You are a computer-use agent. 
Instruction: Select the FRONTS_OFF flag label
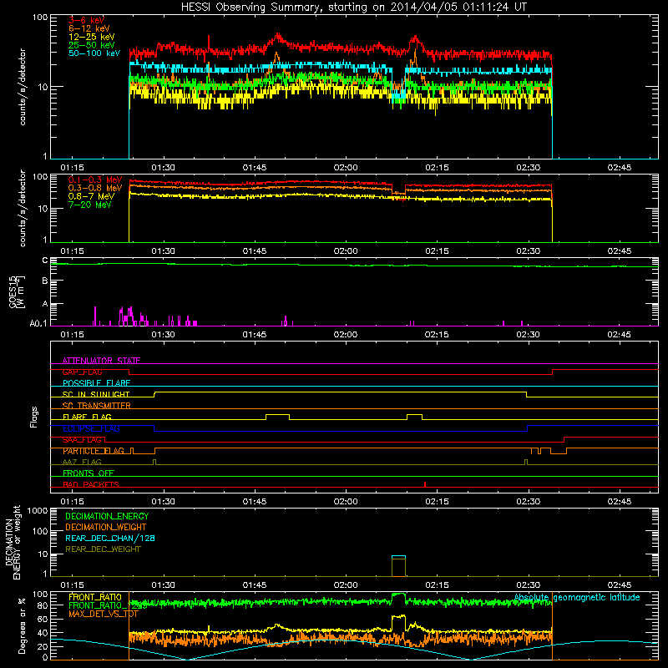(x=89, y=473)
